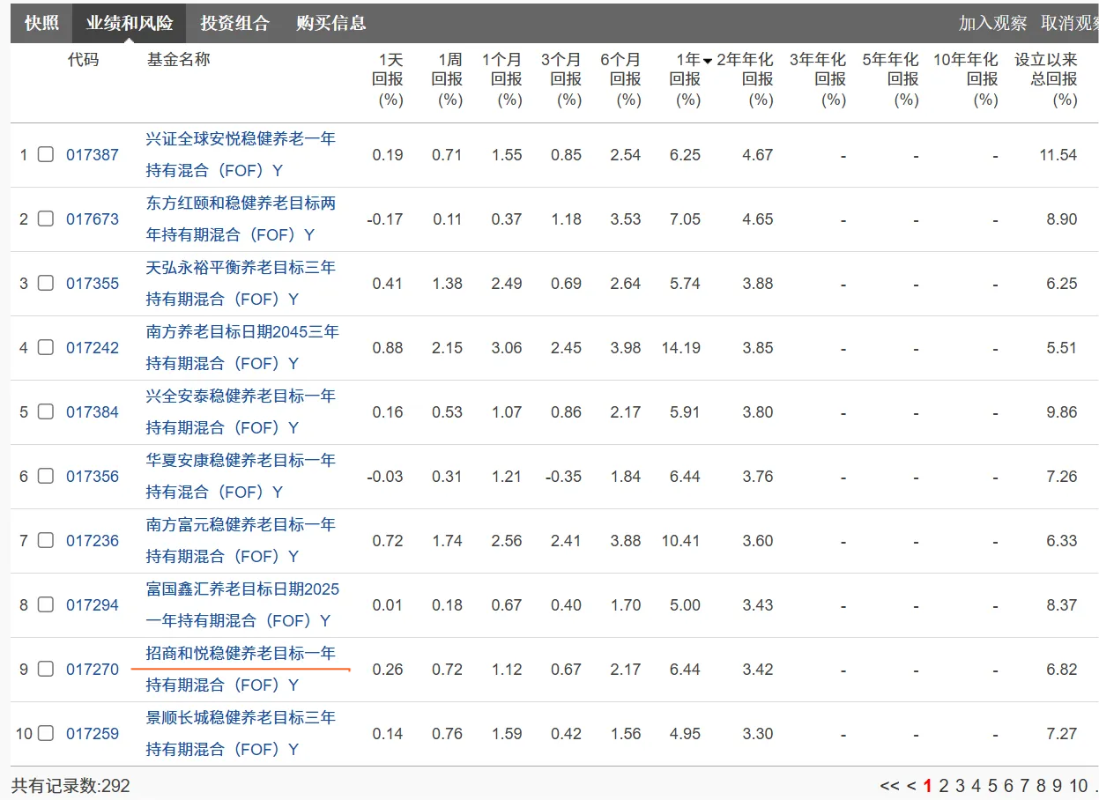Open 华夏安康稳健养老目标一年 fund page
Screen dimensions: 1099x800
click(x=241, y=461)
